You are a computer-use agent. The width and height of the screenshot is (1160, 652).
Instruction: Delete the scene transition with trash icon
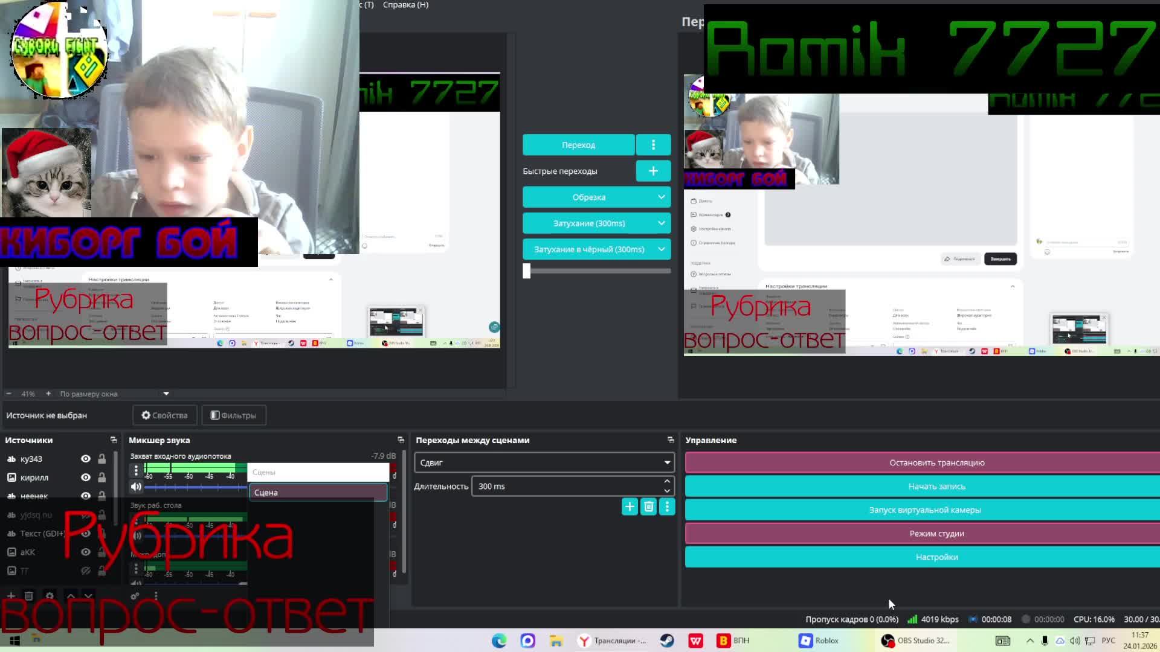(x=648, y=507)
